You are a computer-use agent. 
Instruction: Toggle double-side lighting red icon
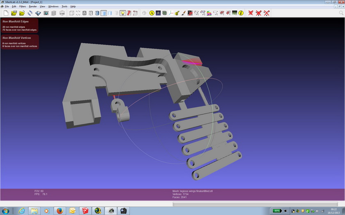pyautogui.click(x=129, y=13)
